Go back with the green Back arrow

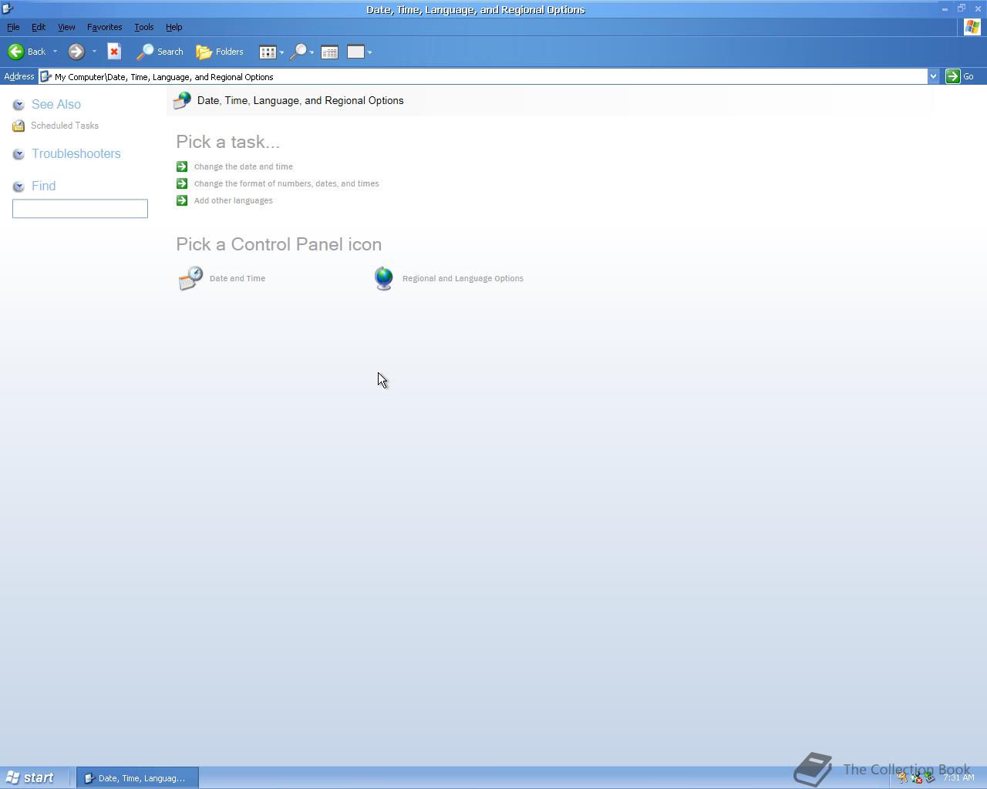point(27,52)
